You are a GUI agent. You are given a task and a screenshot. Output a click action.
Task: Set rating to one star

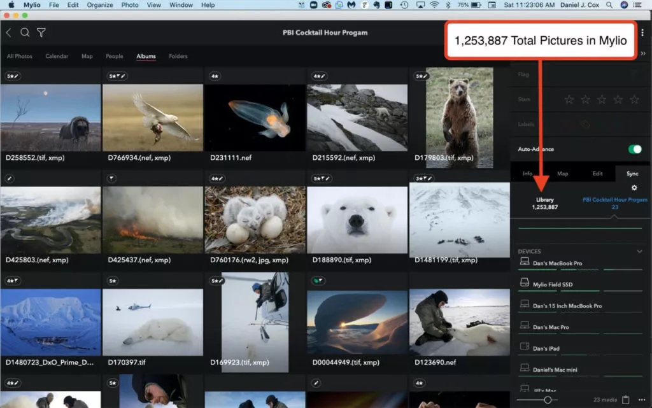tap(569, 99)
